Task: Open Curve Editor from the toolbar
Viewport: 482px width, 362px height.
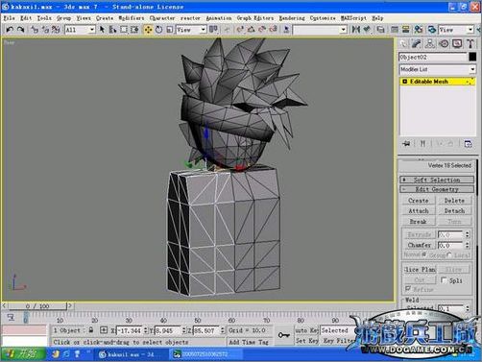Action: click(x=395, y=30)
